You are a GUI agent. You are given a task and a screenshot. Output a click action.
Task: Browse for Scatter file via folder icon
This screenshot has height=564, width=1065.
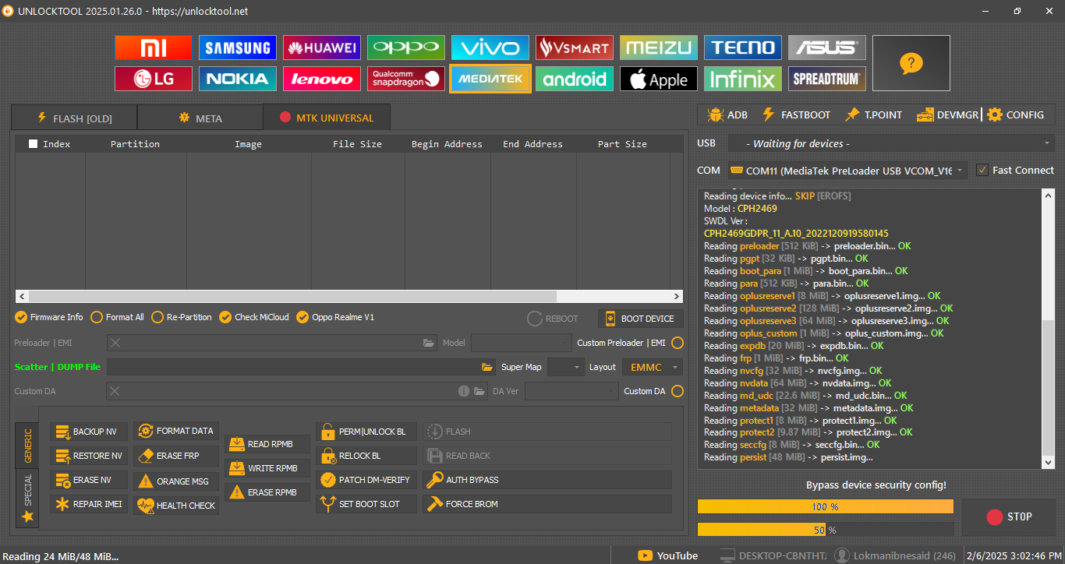click(x=487, y=367)
